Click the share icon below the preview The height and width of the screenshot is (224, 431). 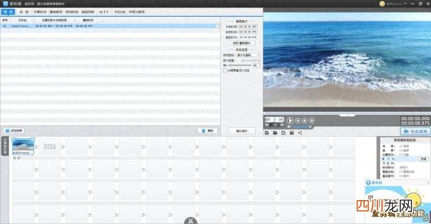300,133
